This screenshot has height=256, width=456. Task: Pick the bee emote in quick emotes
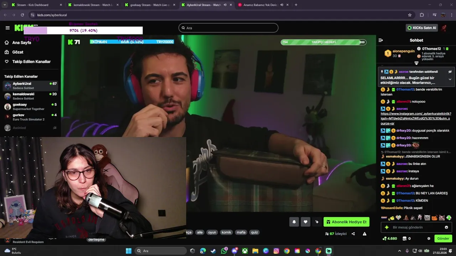[x=392, y=218]
